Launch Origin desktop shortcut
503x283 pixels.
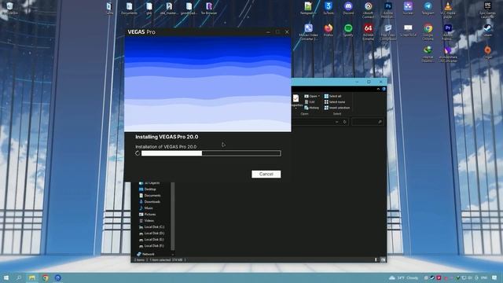pyautogui.click(x=487, y=52)
